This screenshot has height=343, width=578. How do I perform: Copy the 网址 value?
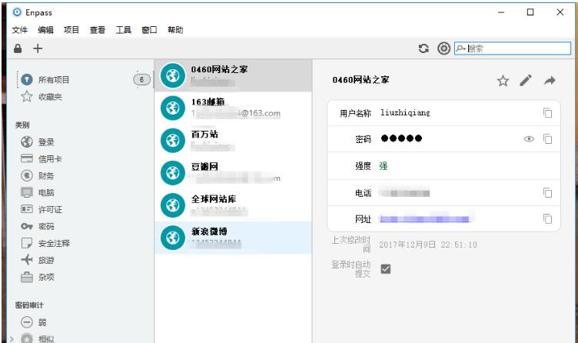pyautogui.click(x=548, y=219)
